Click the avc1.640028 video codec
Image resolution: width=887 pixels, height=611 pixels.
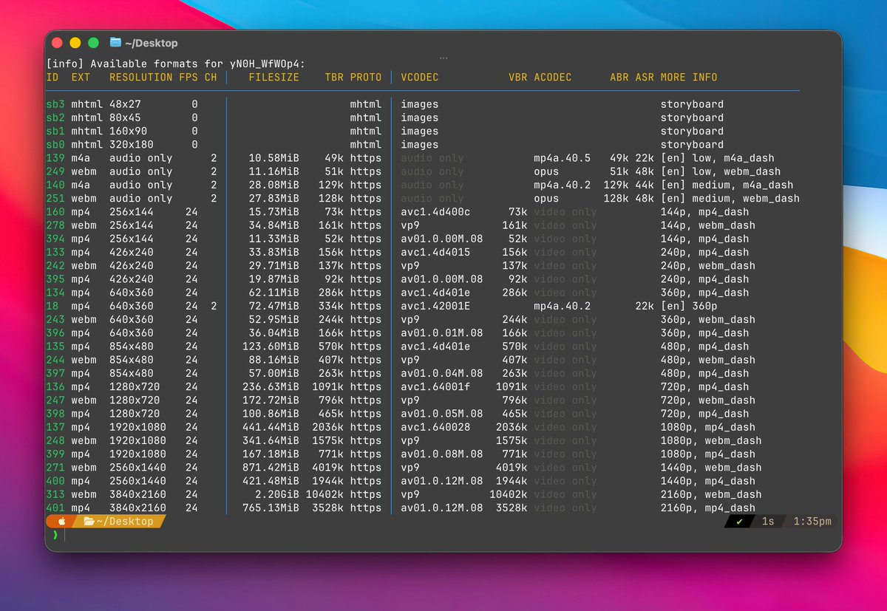point(435,427)
